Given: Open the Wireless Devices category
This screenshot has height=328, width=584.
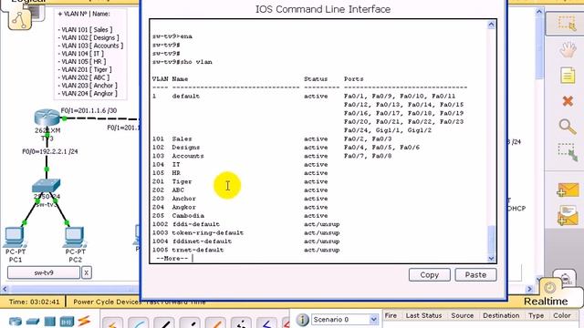Looking at the screenshot, I should tap(67, 322).
